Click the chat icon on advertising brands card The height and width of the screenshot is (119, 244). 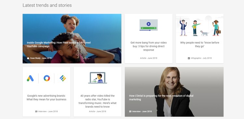36,112
